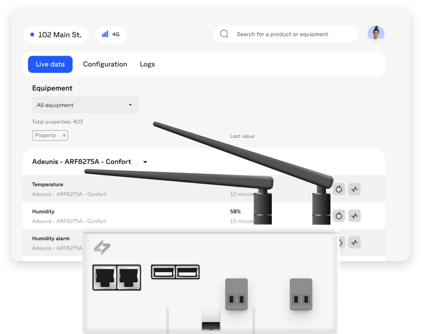The width and height of the screenshot is (421, 334).
Task: View the Humidity activity graph
Action: [x=354, y=216]
